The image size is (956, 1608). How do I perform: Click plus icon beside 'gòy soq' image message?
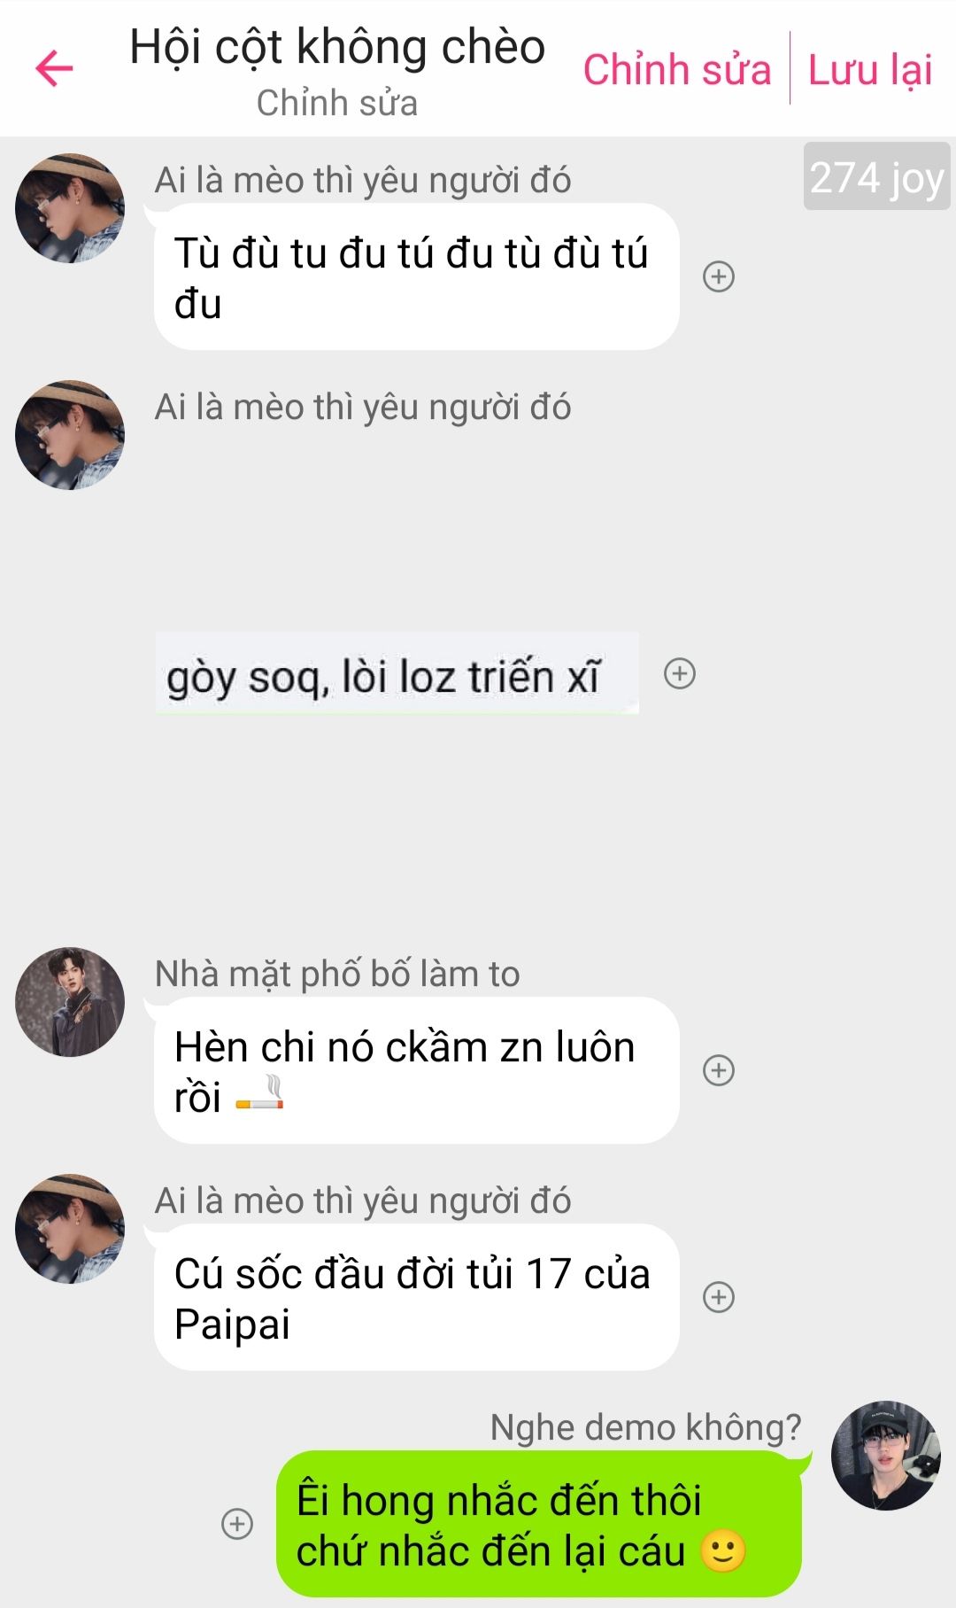pos(680,674)
